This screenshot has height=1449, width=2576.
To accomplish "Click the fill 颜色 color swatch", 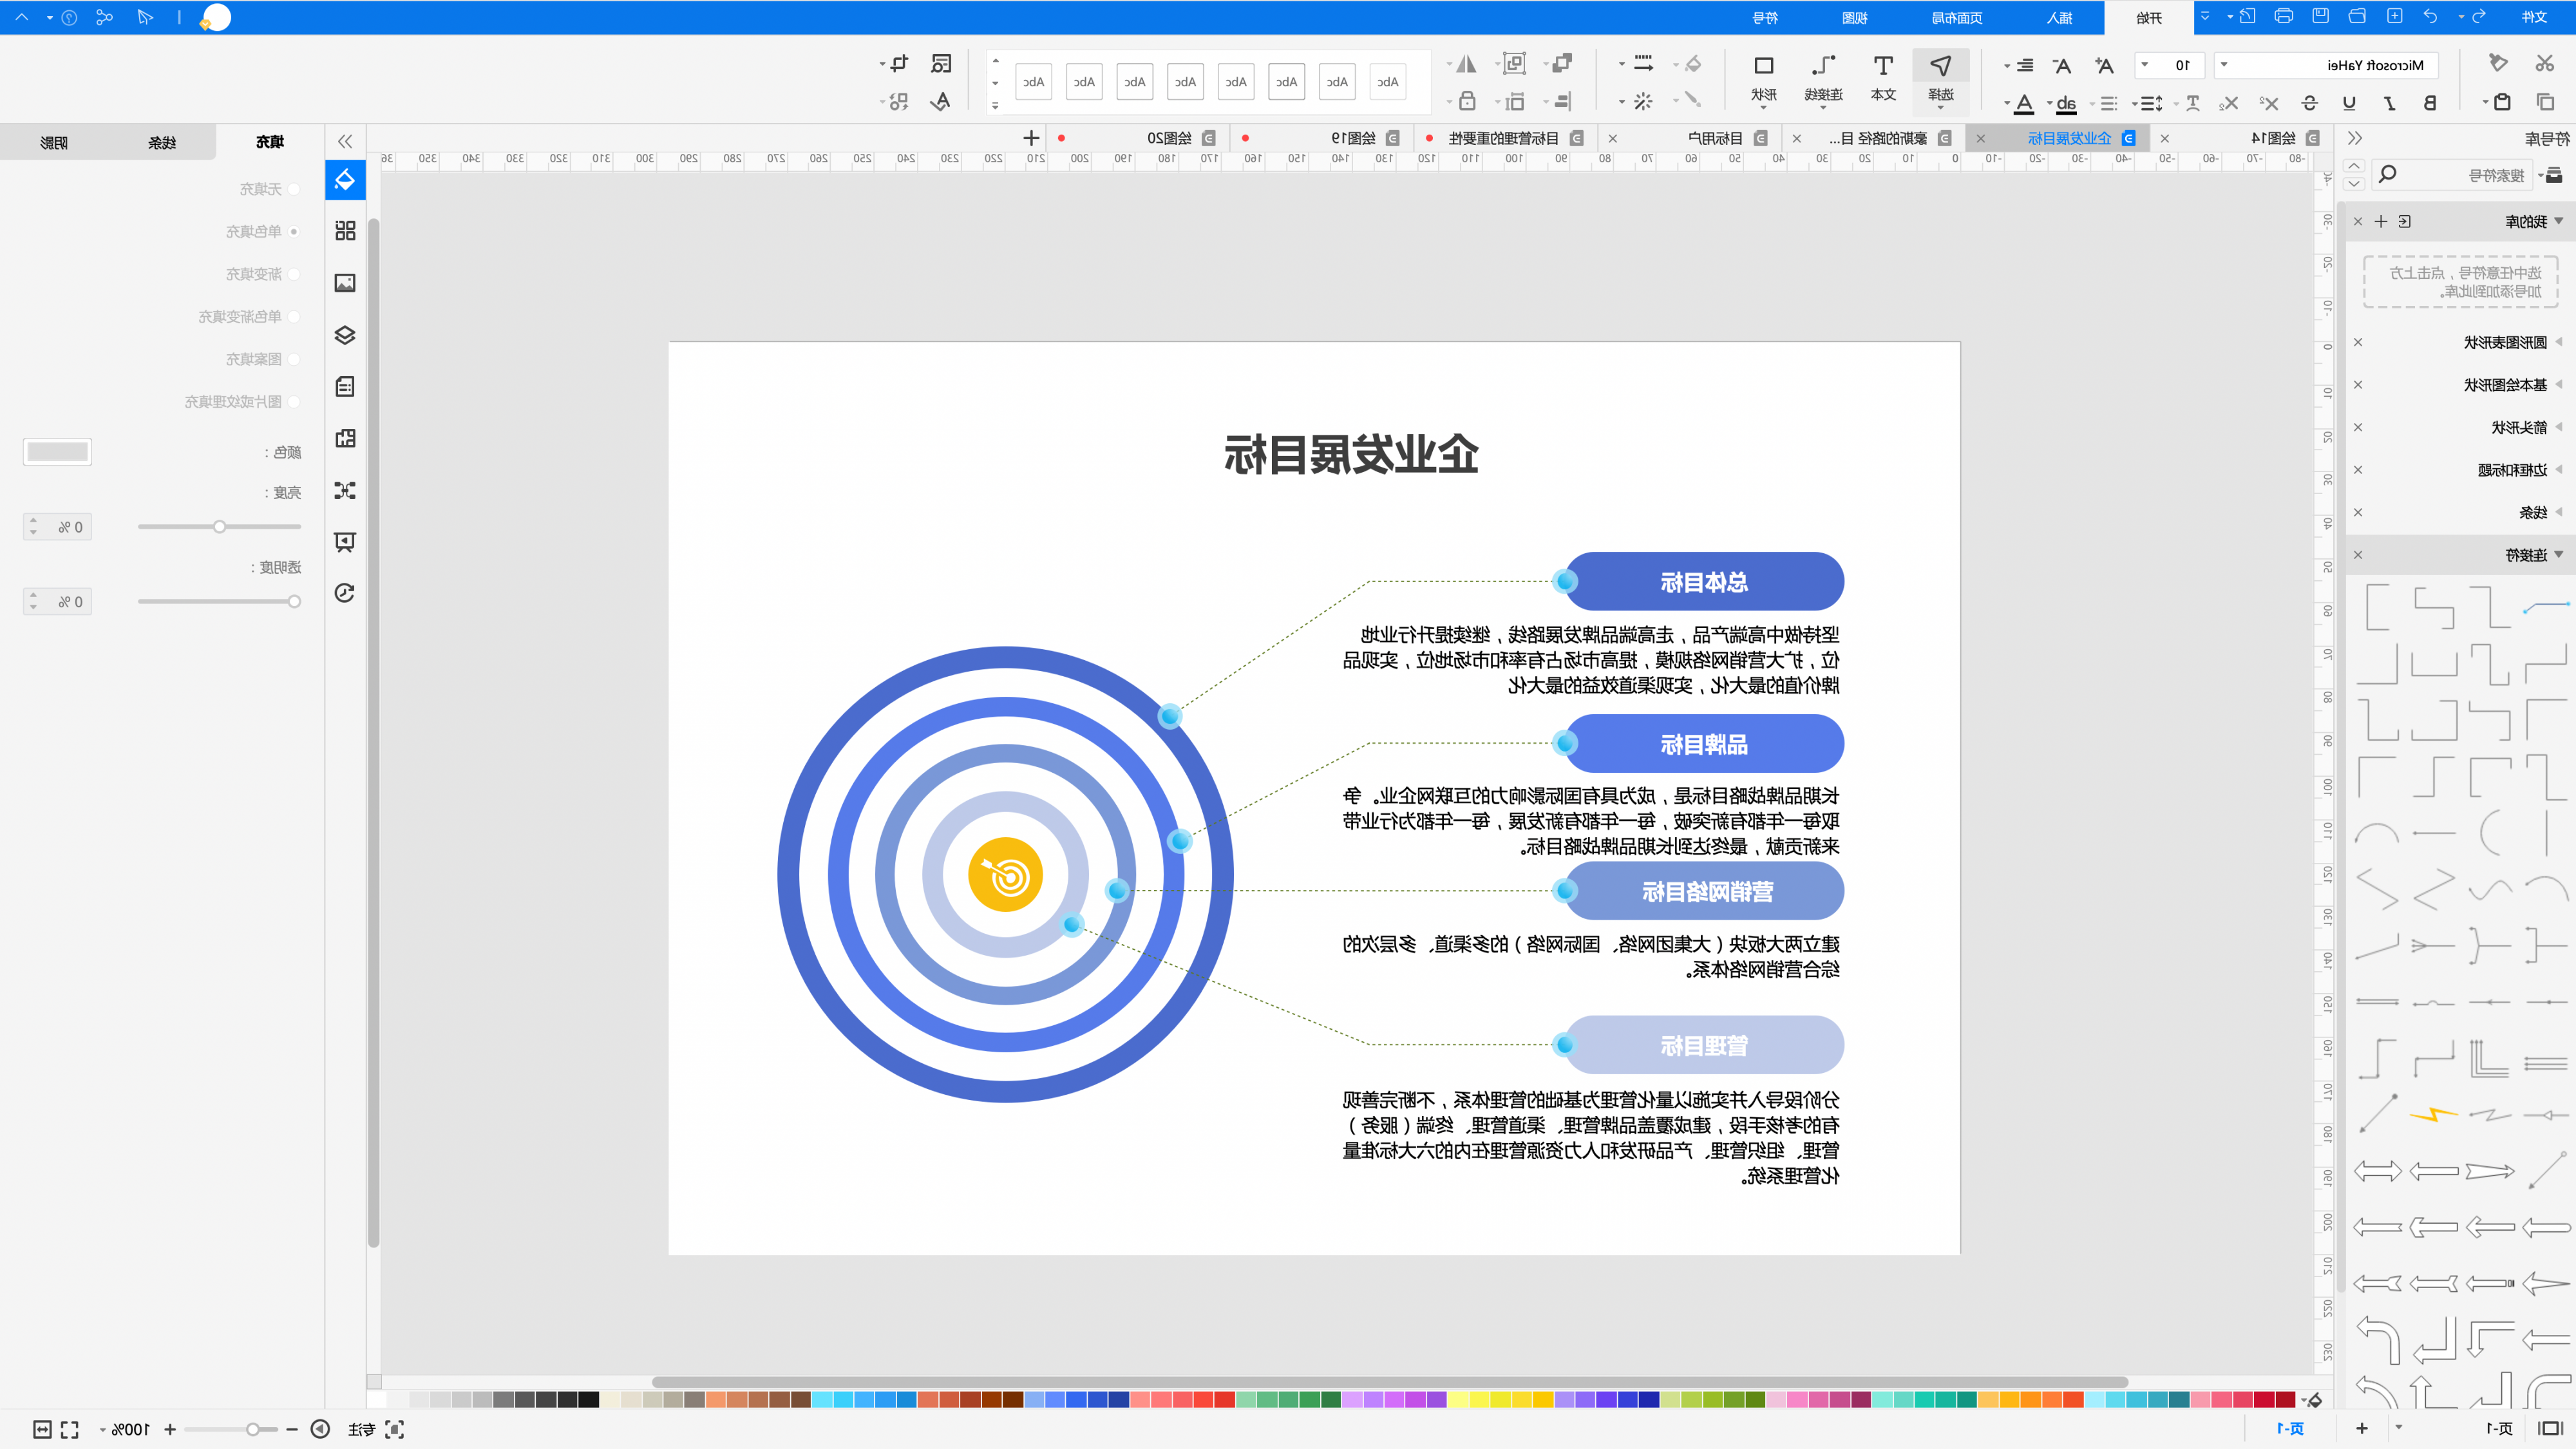I will point(57,451).
